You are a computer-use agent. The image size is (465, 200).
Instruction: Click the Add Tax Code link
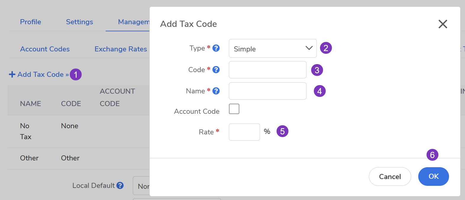click(x=41, y=74)
